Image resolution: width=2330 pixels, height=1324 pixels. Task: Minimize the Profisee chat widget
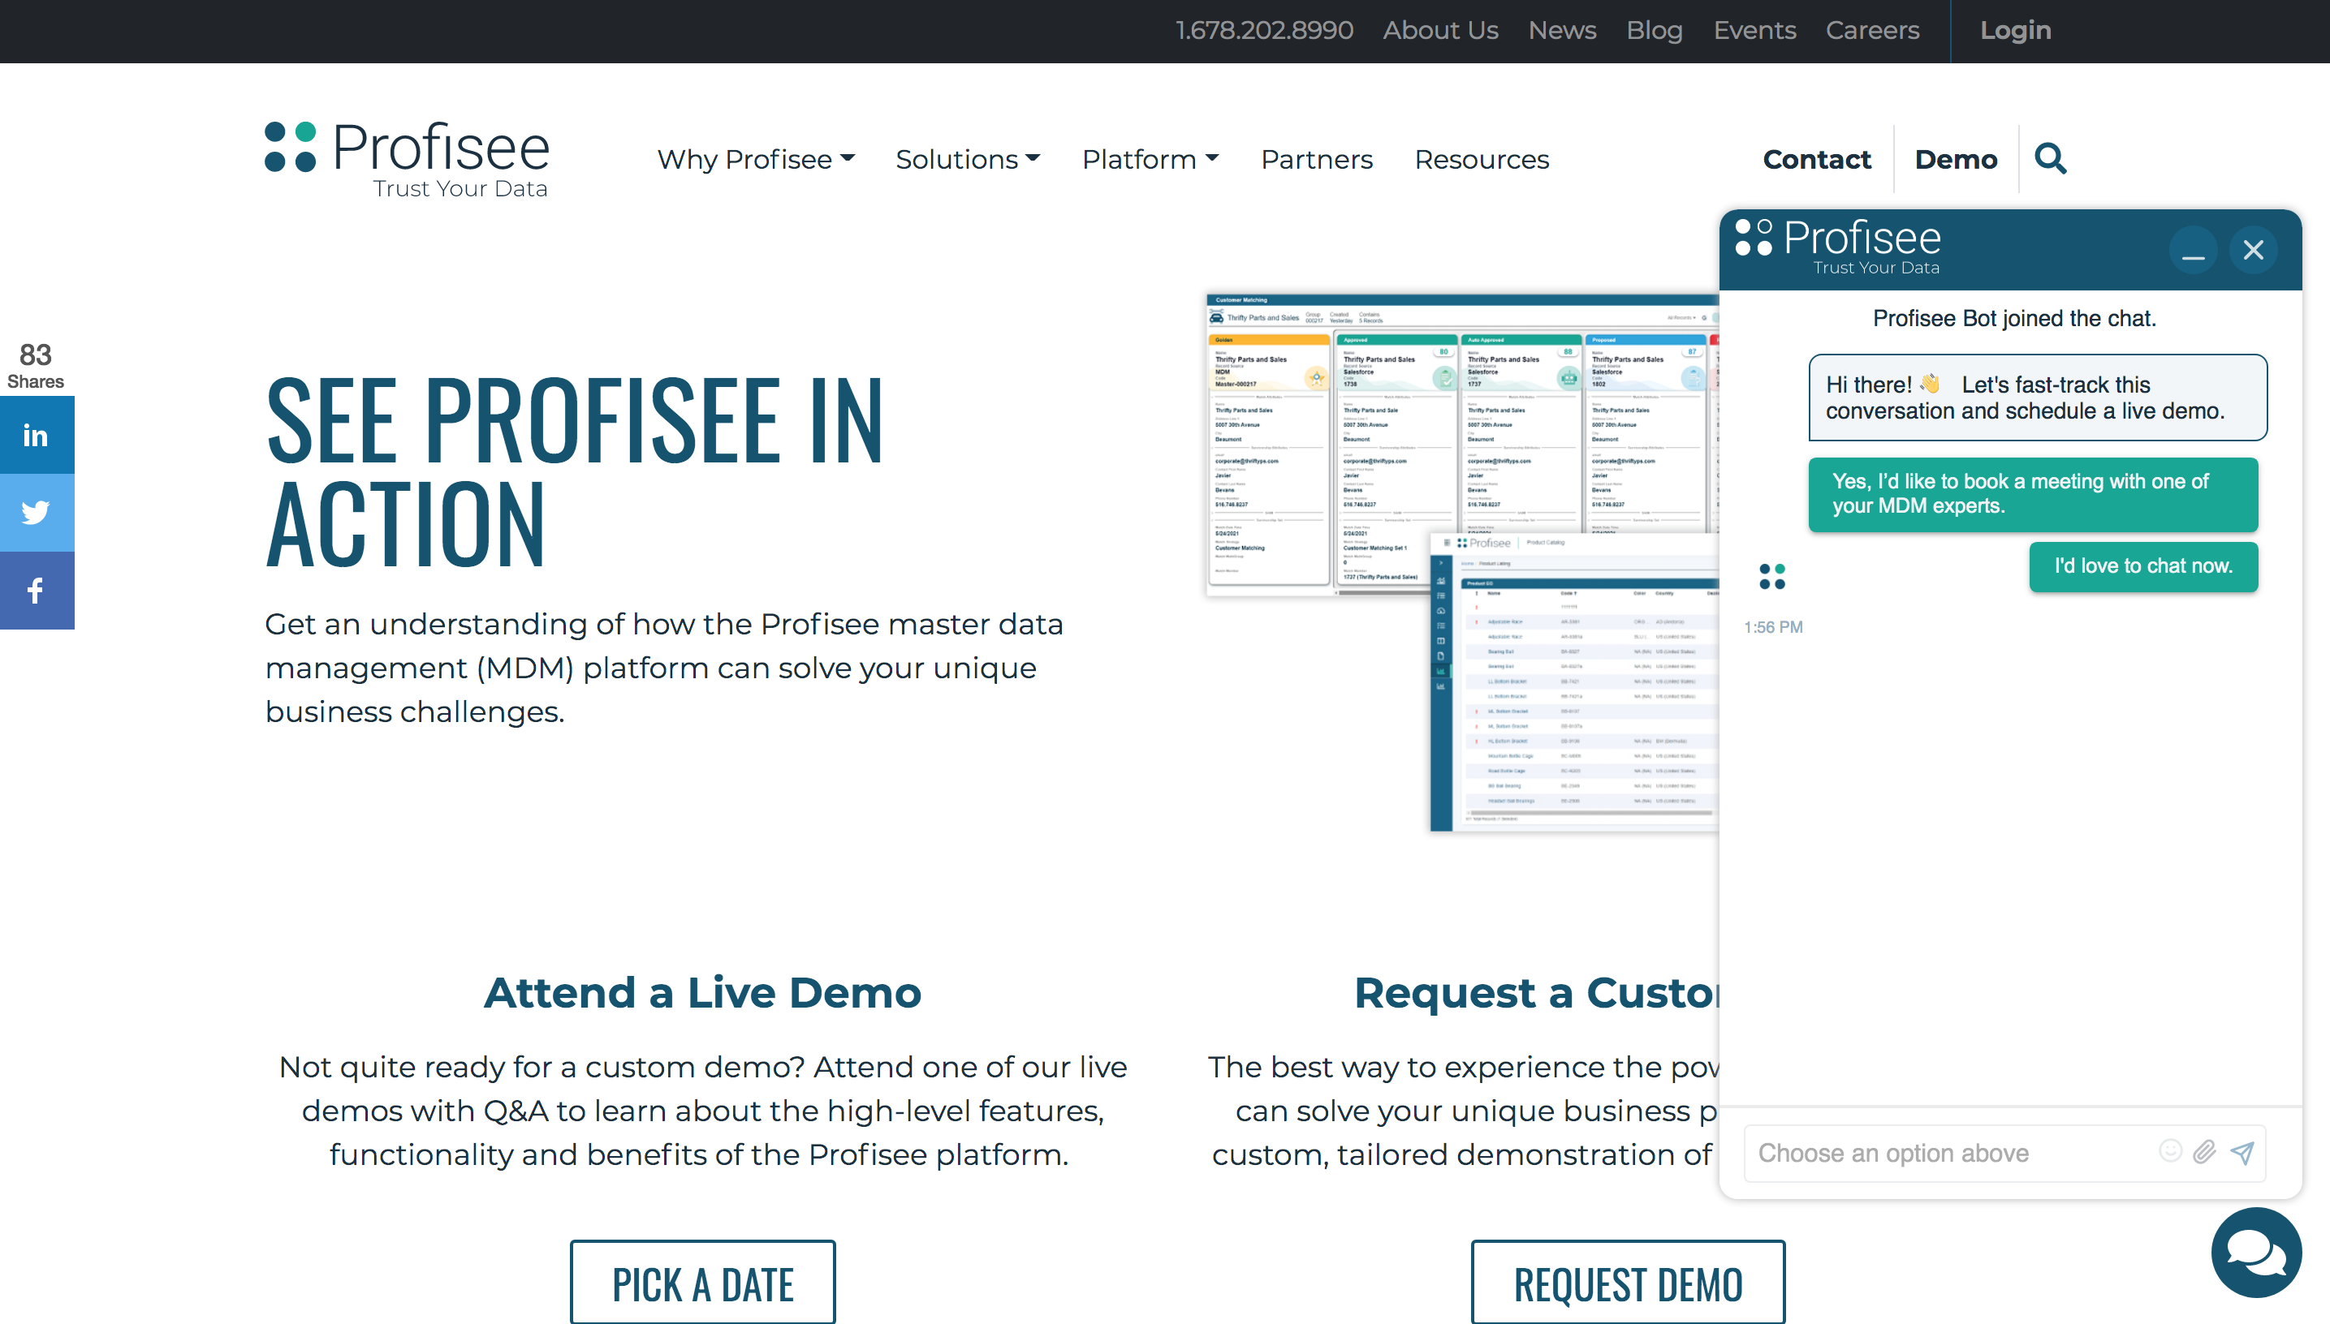click(2193, 250)
